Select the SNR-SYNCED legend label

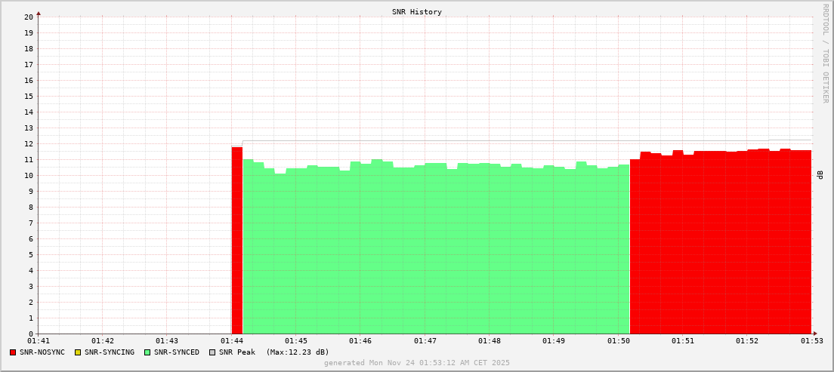pyautogui.click(x=177, y=352)
